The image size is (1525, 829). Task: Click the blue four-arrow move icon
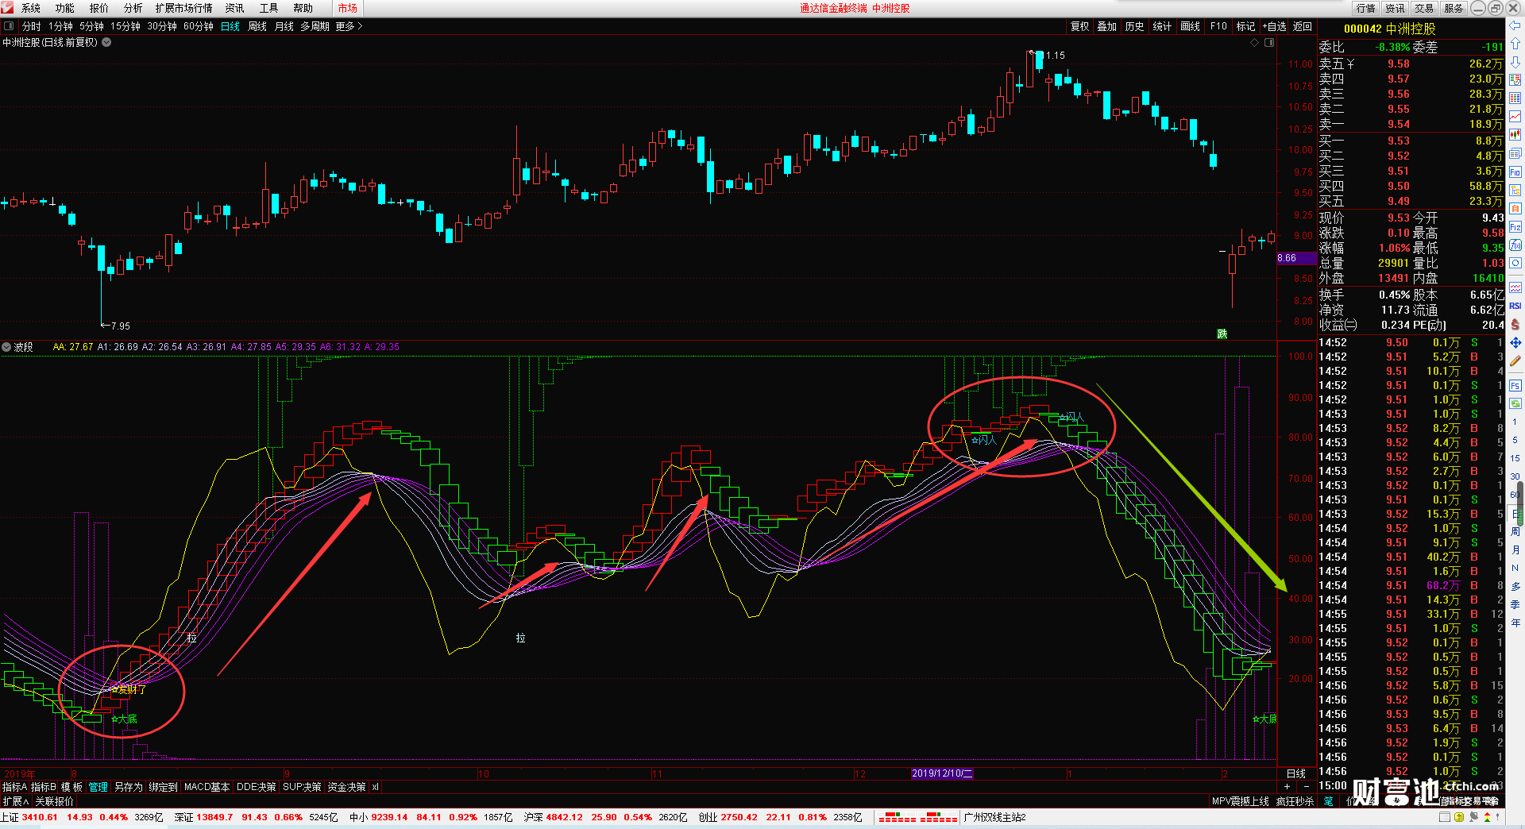point(1515,343)
